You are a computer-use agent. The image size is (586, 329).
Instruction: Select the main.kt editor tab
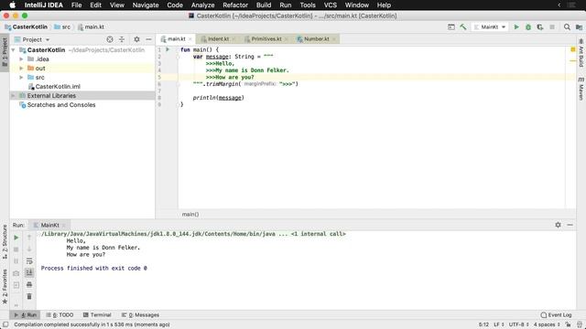tap(176, 38)
